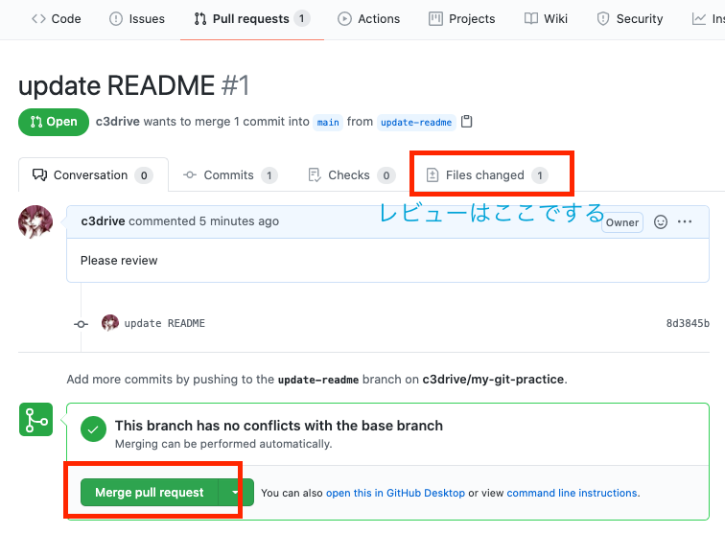The height and width of the screenshot is (533, 725).
Task: Click the pull request title 'update README'
Action: coord(117,85)
